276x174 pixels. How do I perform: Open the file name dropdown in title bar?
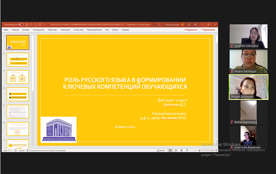151,25
